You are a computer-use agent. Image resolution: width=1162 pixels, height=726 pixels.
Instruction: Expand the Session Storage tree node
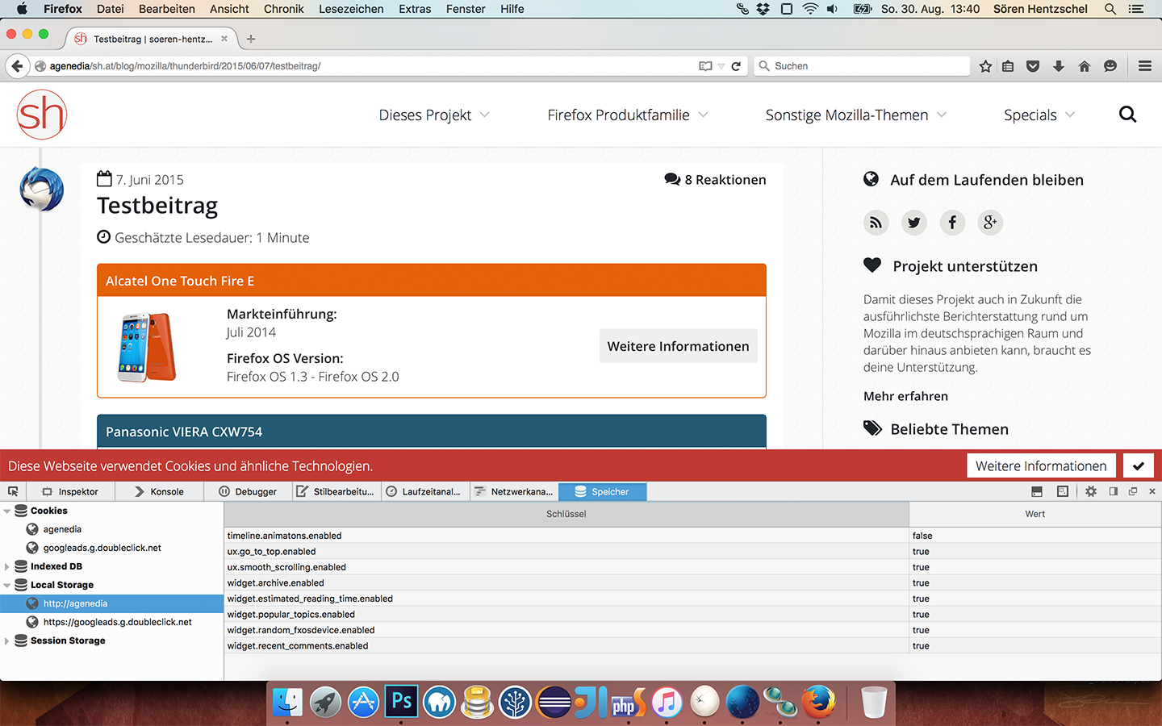[7, 641]
